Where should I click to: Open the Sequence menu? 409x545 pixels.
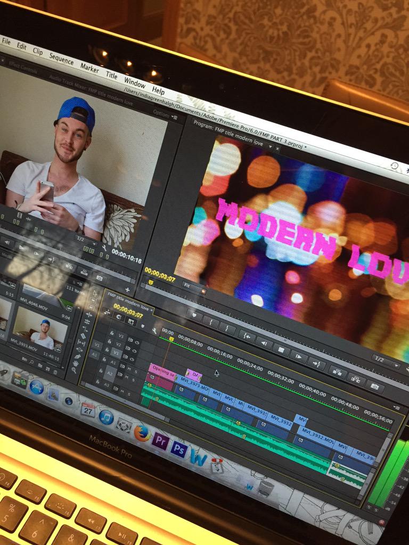pyautogui.click(x=61, y=59)
